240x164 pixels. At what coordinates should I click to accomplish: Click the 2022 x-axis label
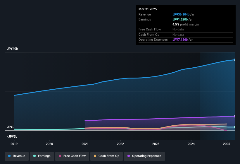pyautogui.click(x=120, y=144)
